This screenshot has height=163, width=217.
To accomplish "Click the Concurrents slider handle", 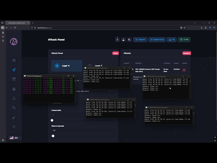I will point(52,120).
